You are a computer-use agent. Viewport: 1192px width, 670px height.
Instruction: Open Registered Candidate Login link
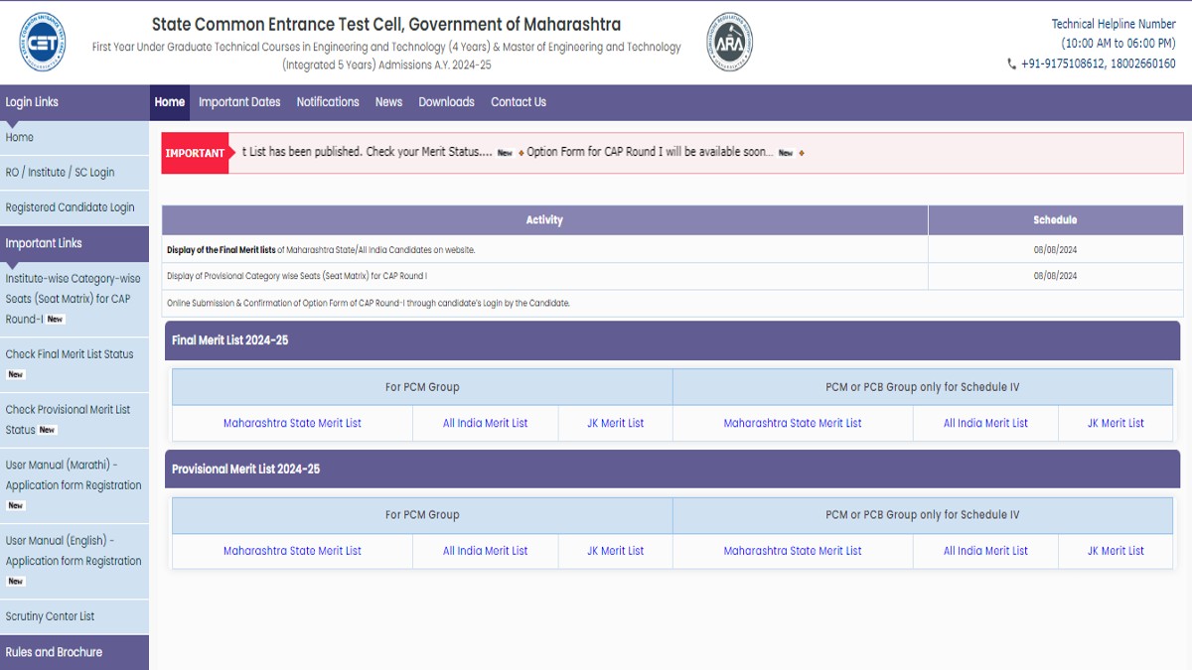[x=70, y=207]
